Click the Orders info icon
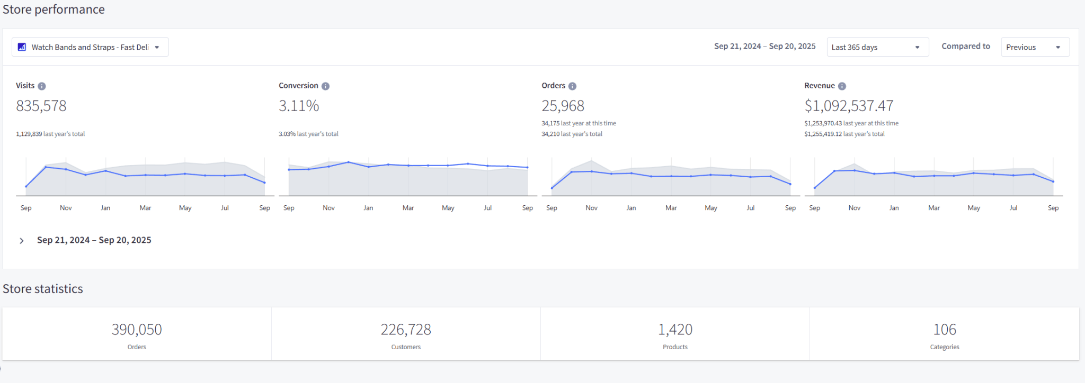The image size is (1085, 383). (572, 86)
